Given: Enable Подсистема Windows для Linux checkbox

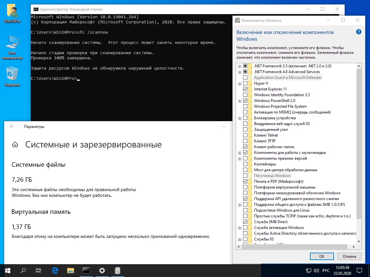Looking at the screenshot, I should tap(245, 210).
